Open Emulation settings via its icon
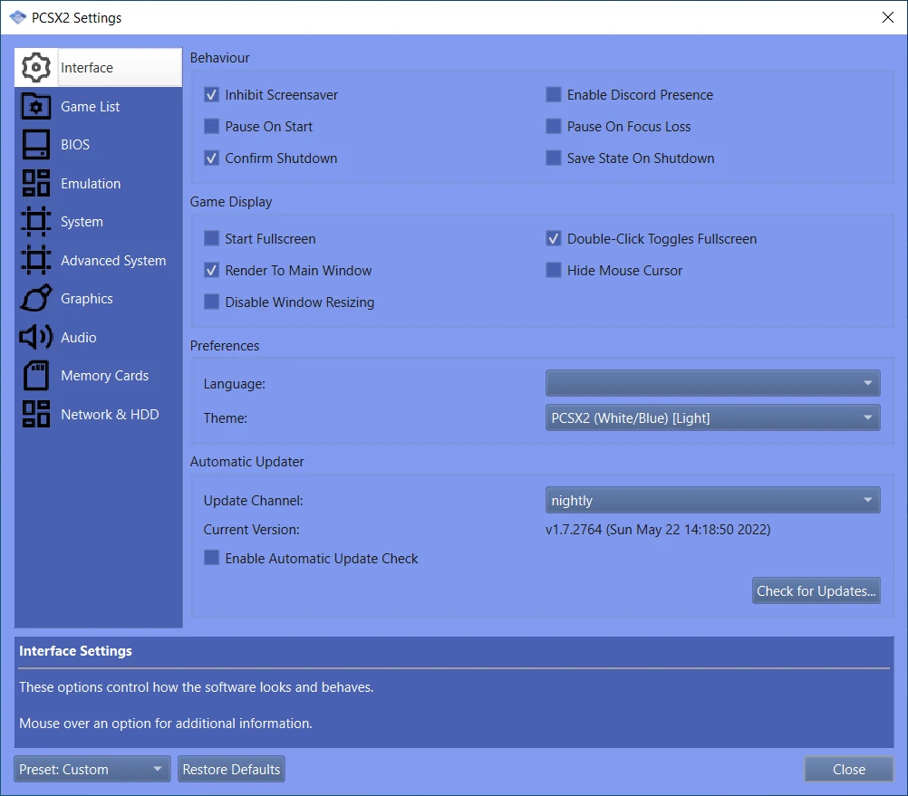Screen dimensions: 908x796 coord(36,184)
